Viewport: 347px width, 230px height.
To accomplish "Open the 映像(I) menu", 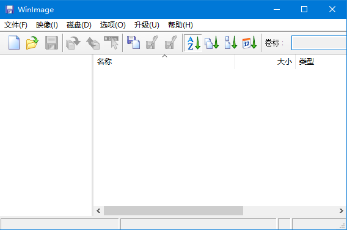I will click(x=47, y=25).
